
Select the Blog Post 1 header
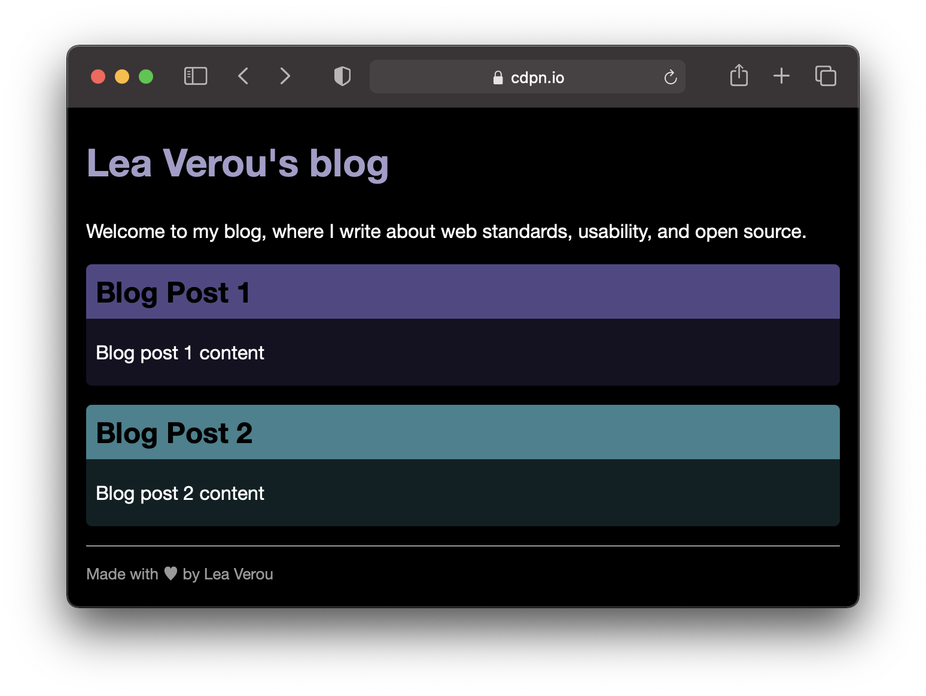[462, 292]
